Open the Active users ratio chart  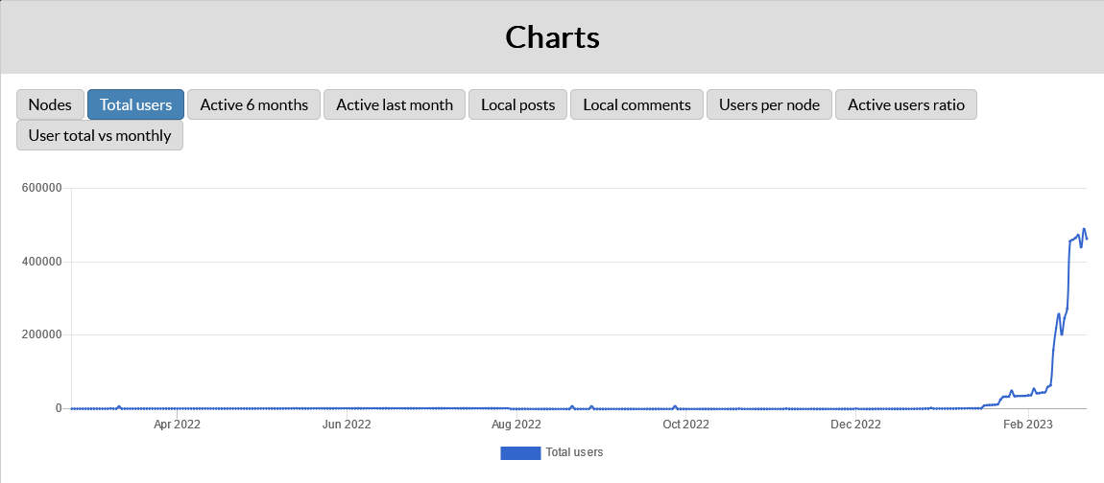(x=905, y=104)
